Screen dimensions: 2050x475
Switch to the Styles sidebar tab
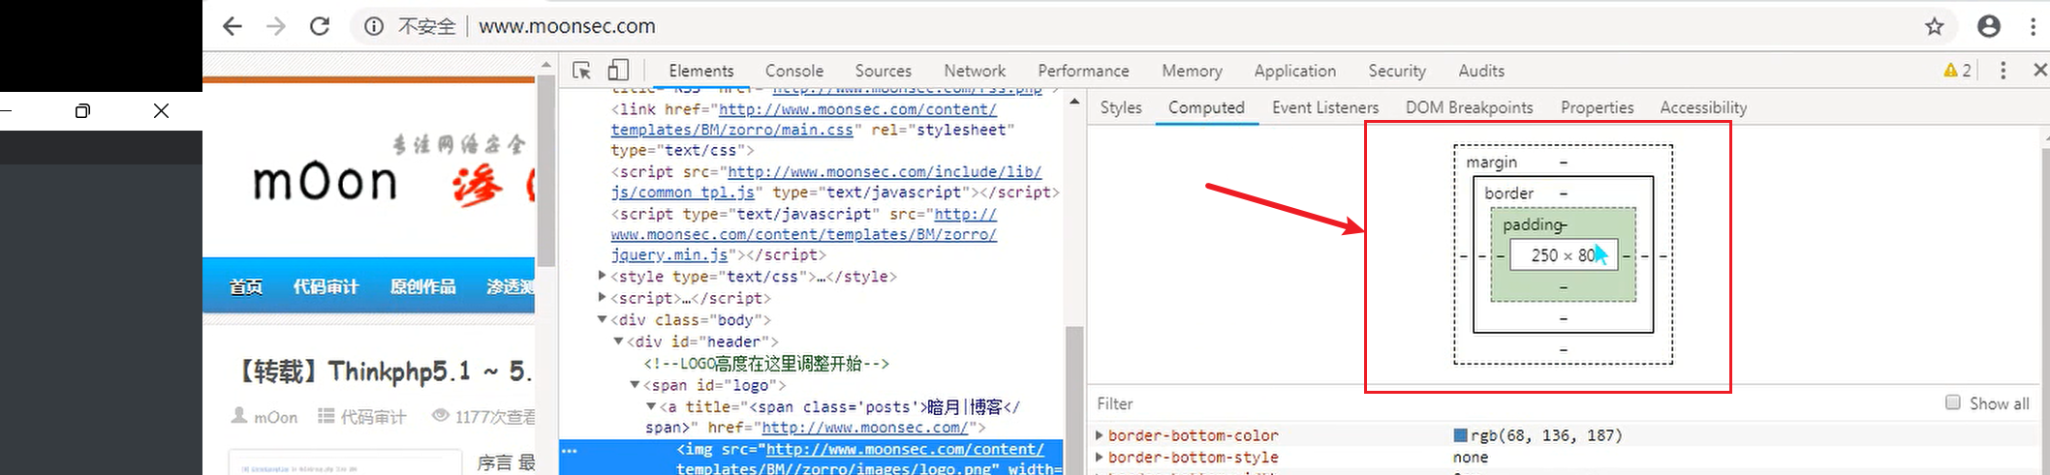point(1121,107)
